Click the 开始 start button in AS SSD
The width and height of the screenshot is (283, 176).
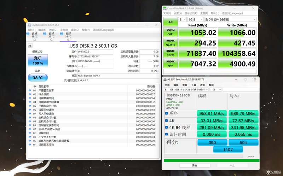[x=195, y=165]
